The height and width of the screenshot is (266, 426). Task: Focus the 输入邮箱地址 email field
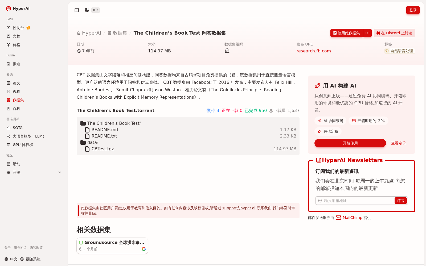tap(358, 201)
